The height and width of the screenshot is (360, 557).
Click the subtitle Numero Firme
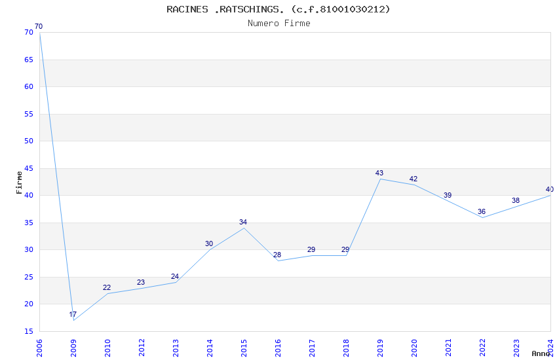279,24
